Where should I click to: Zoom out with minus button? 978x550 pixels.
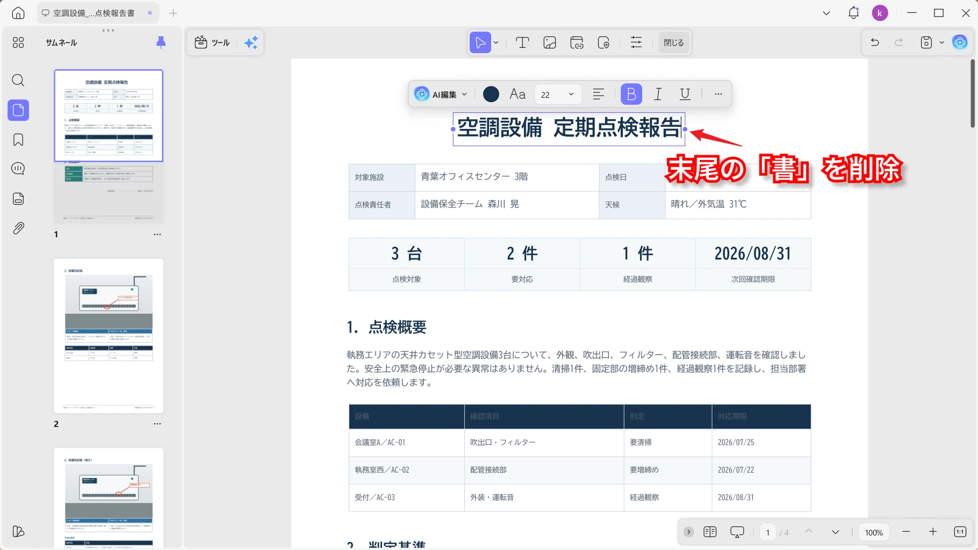click(x=906, y=532)
